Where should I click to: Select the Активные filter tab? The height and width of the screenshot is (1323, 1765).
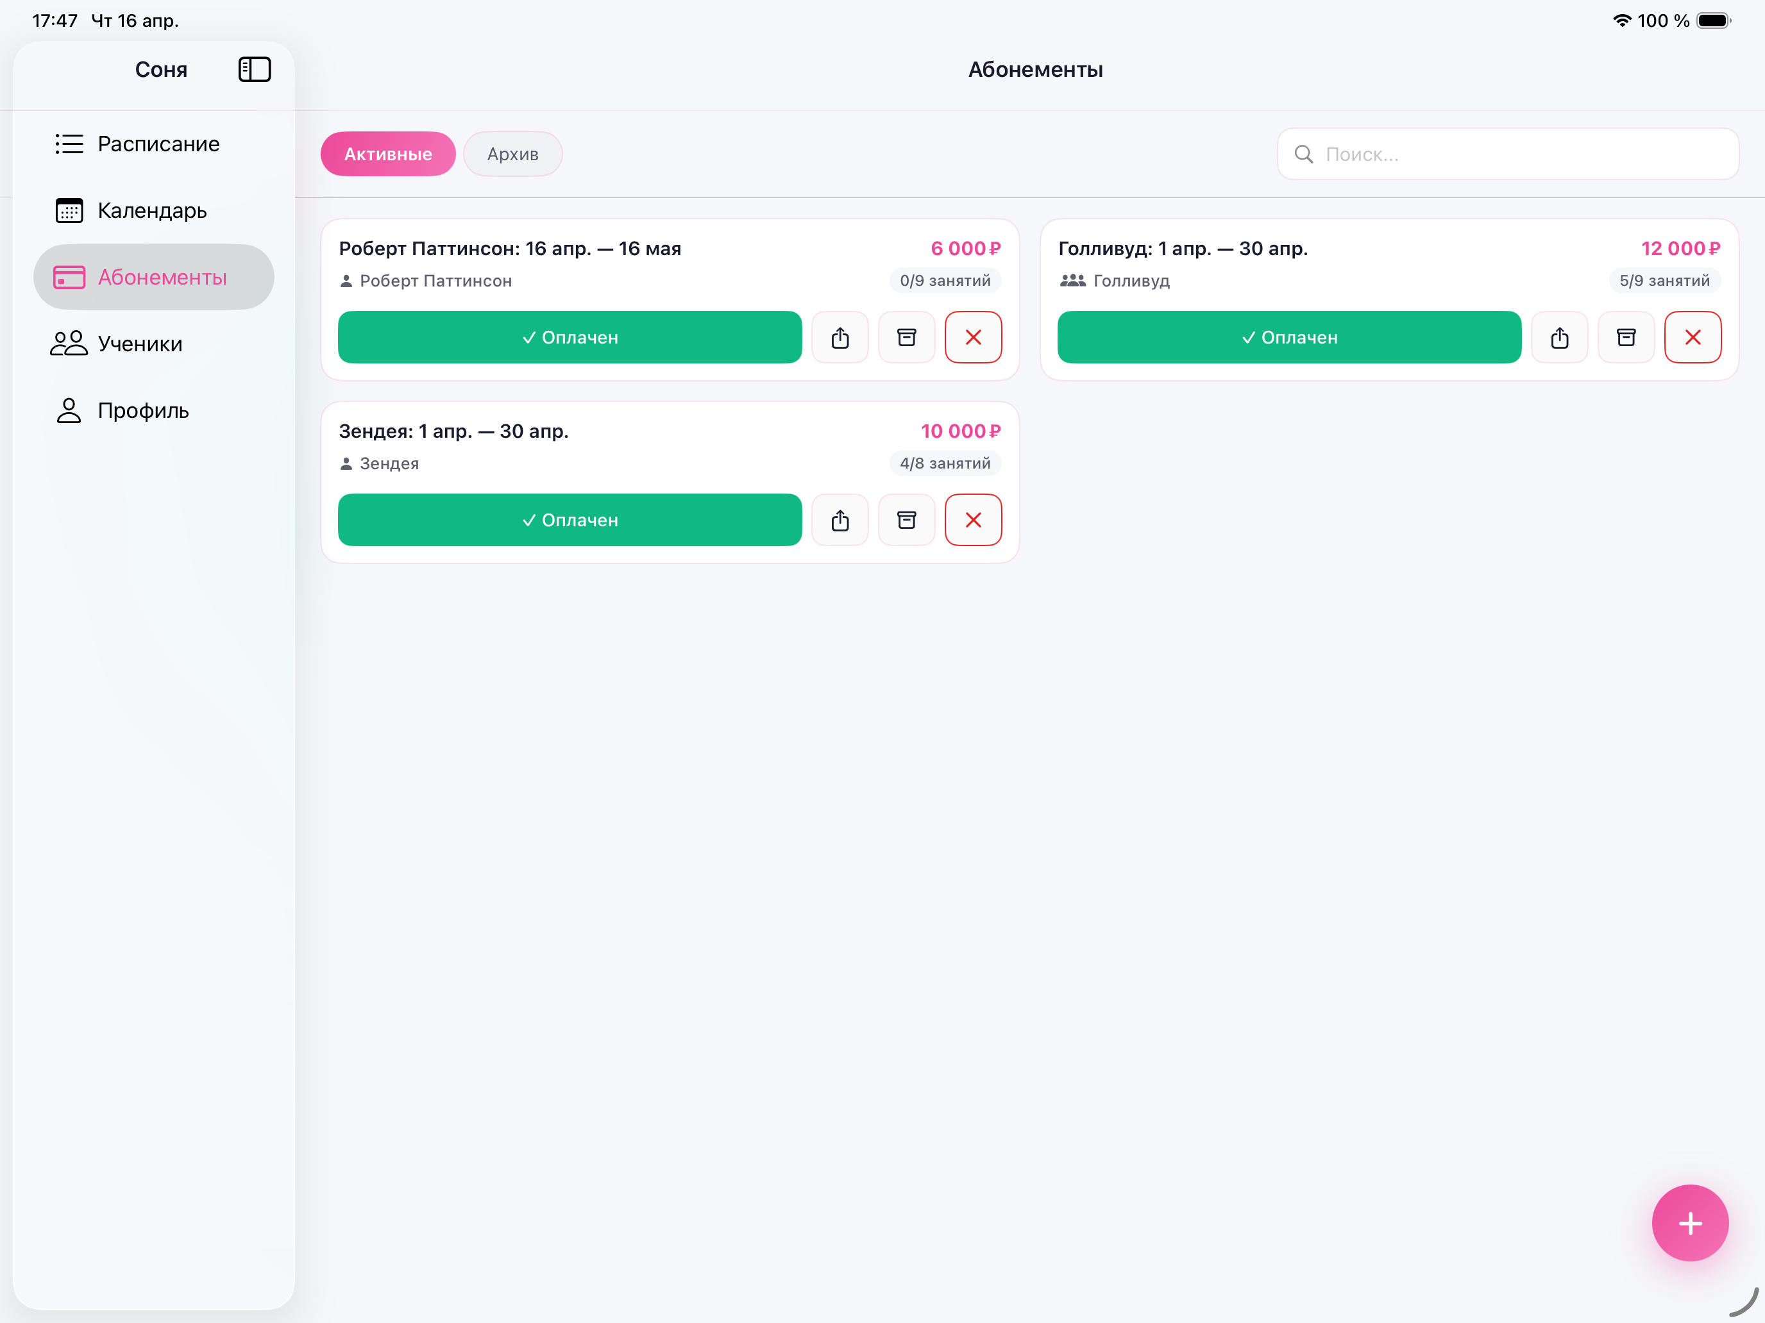(x=388, y=154)
